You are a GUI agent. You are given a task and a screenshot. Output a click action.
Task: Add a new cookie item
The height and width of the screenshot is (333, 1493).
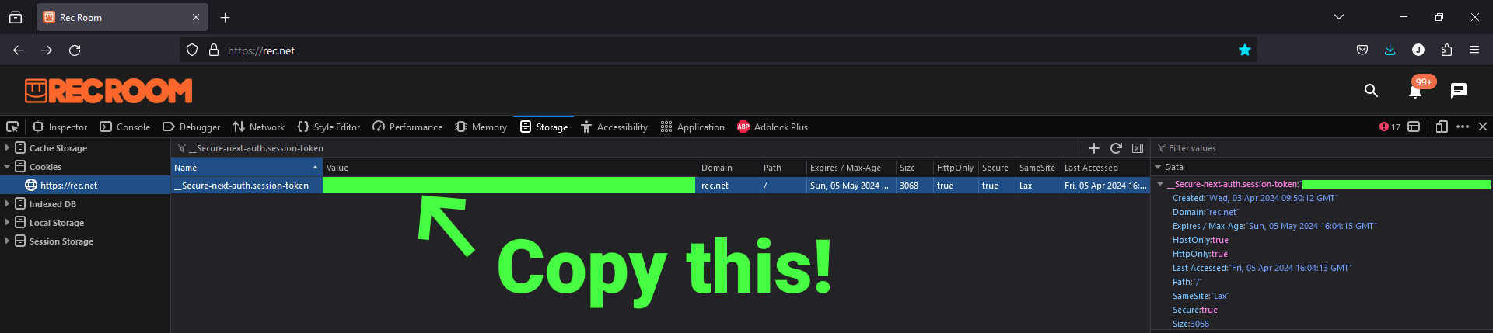[x=1094, y=147]
